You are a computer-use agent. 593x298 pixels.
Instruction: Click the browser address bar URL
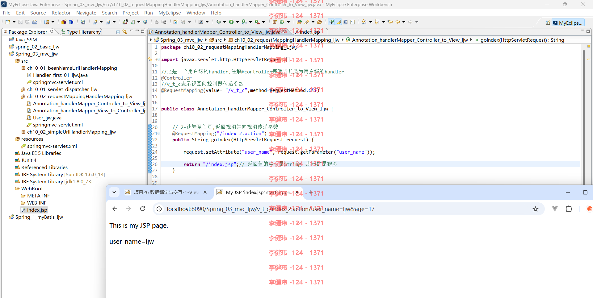[x=271, y=209]
